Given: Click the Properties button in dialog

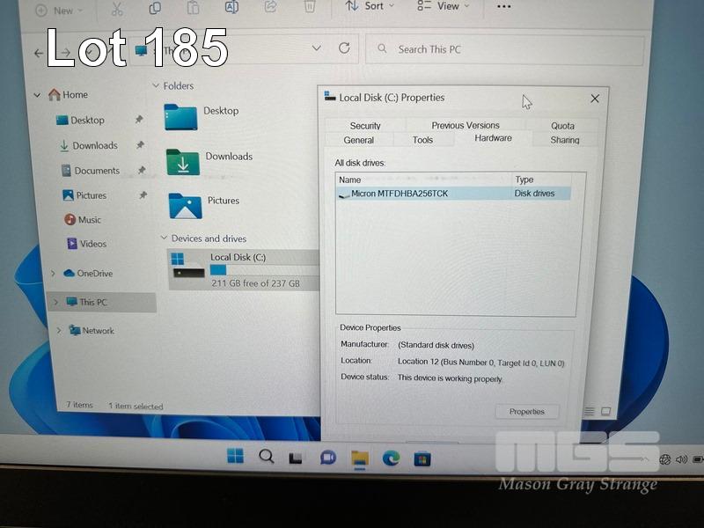Looking at the screenshot, I should [526, 412].
